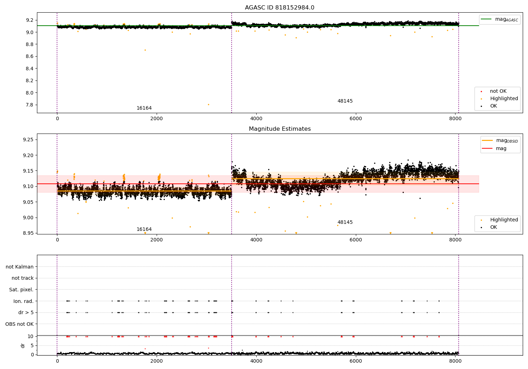
Task: Click x-axis tick 6000 under top plot
Action: [356, 118]
